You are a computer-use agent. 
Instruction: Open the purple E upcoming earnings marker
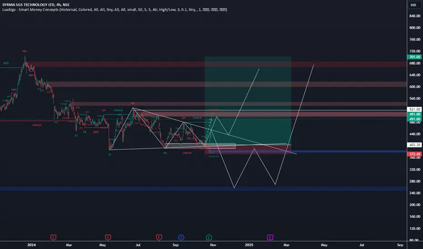(270, 237)
